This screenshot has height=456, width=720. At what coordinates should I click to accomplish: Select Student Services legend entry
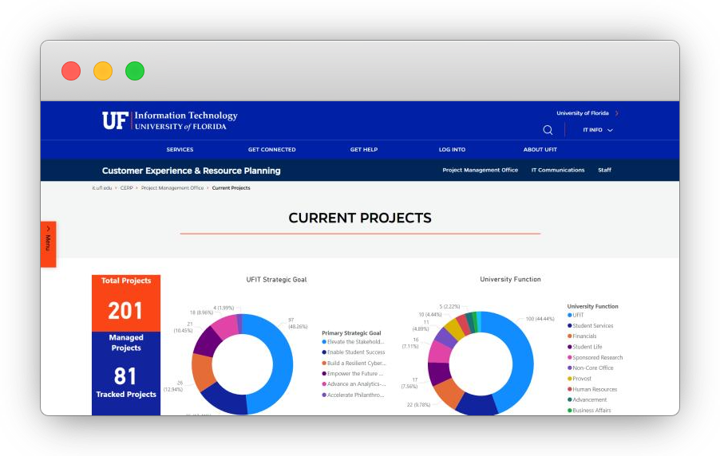(590, 326)
